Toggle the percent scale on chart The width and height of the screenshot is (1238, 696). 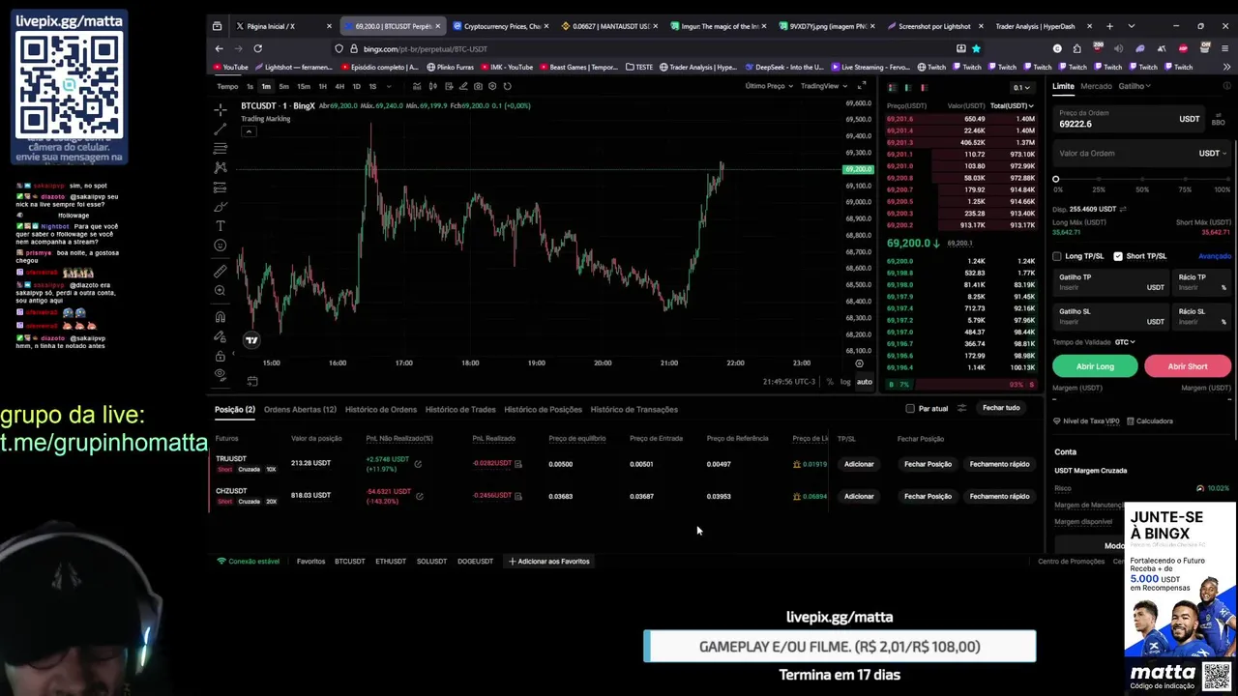(x=829, y=382)
